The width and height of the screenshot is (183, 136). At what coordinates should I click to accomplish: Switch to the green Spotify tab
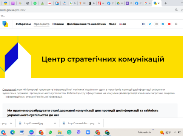point(35,3)
